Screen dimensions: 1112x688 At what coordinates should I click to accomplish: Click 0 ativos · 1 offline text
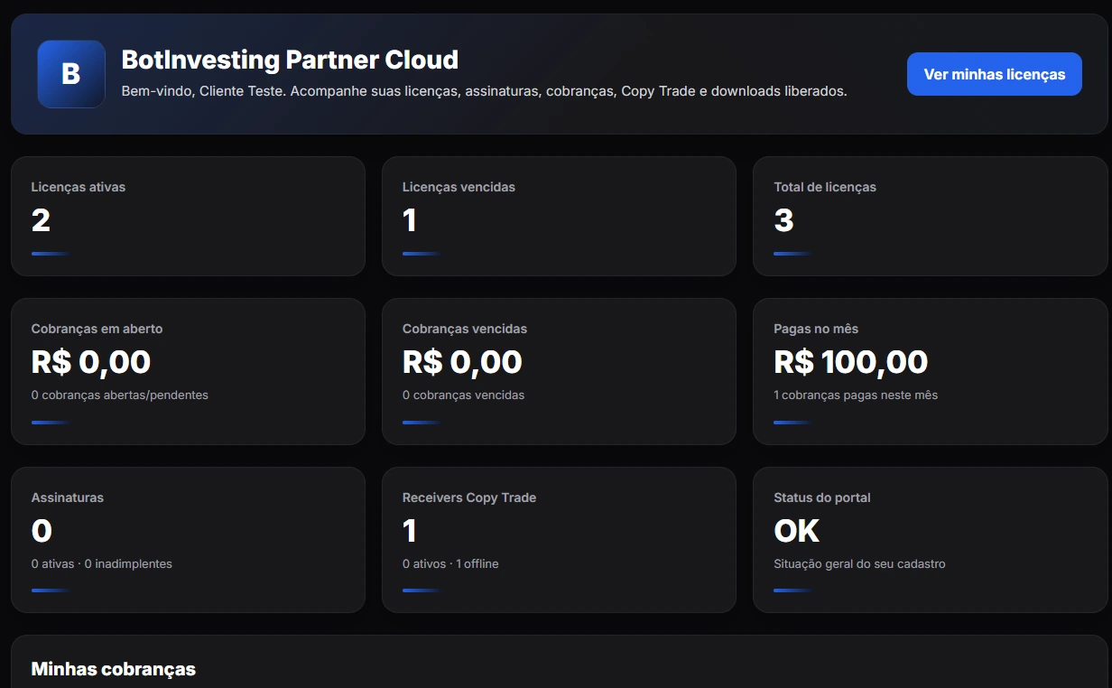[x=450, y=563]
